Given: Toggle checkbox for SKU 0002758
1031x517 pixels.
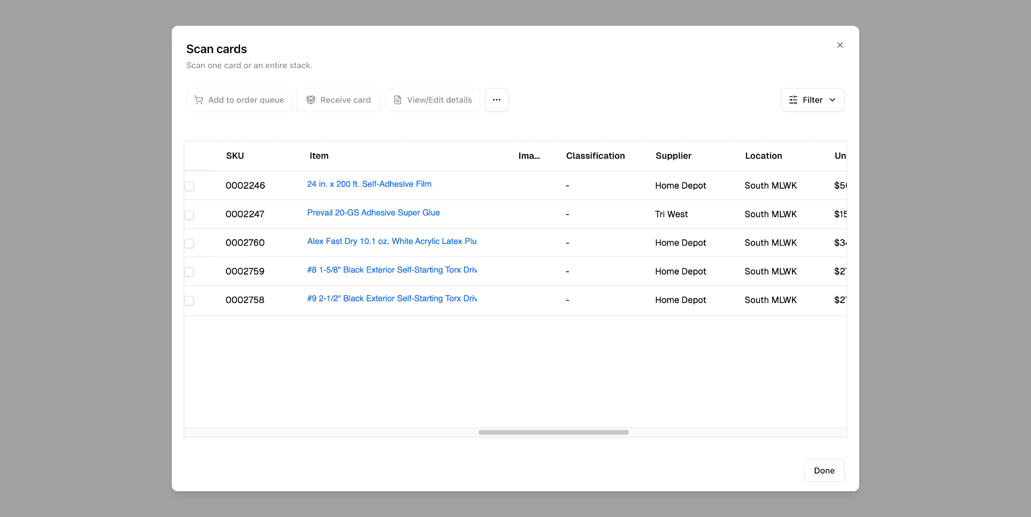Looking at the screenshot, I should point(189,300).
